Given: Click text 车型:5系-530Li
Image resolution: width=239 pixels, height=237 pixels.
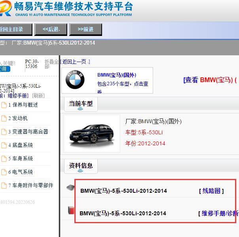Looking at the screenshot, I should tap(144, 132).
